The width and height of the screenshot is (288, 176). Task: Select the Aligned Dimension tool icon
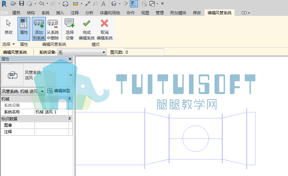coord(88,4)
